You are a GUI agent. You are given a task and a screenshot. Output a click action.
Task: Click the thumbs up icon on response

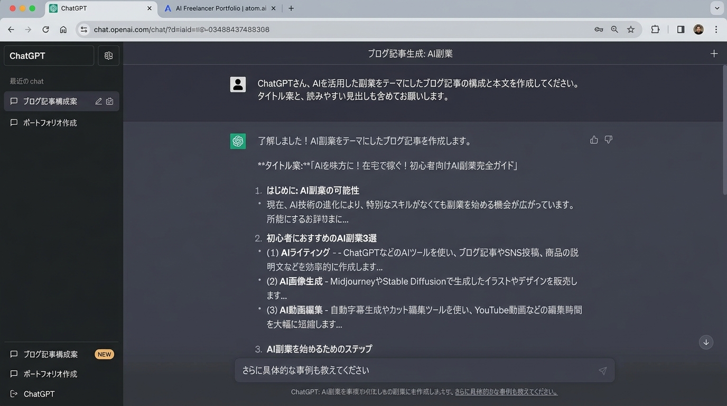pyautogui.click(x=594, y=140)
